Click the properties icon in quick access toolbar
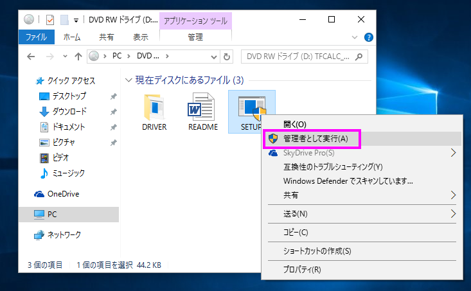 (x=50, y=19)
